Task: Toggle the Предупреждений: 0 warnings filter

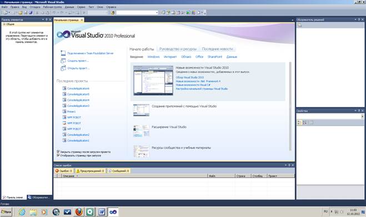Action: tap(90, 171)
